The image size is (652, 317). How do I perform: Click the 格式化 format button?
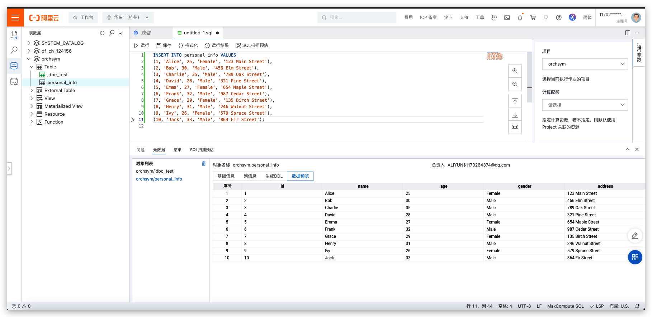point(188,45)
